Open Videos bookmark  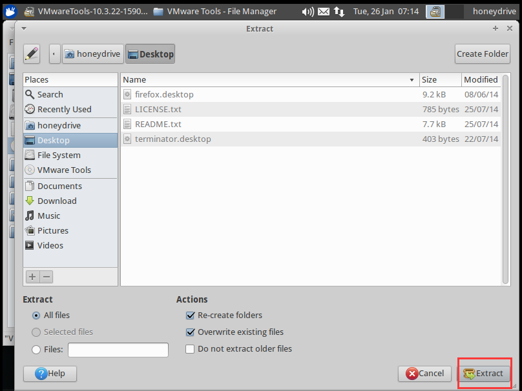(x=70, y=245)
